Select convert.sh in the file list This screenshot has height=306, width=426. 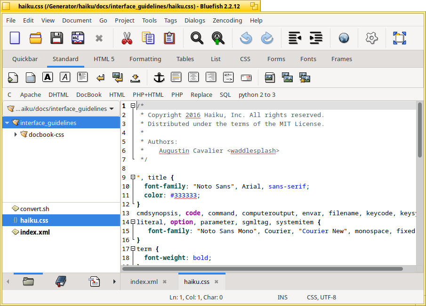coord(61,209)
